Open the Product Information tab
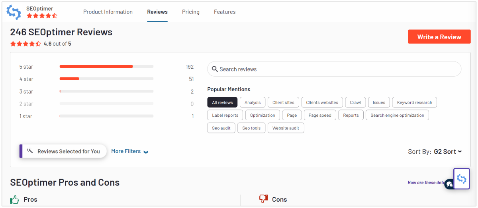This screenshot has height=208, width=478. 108,12
